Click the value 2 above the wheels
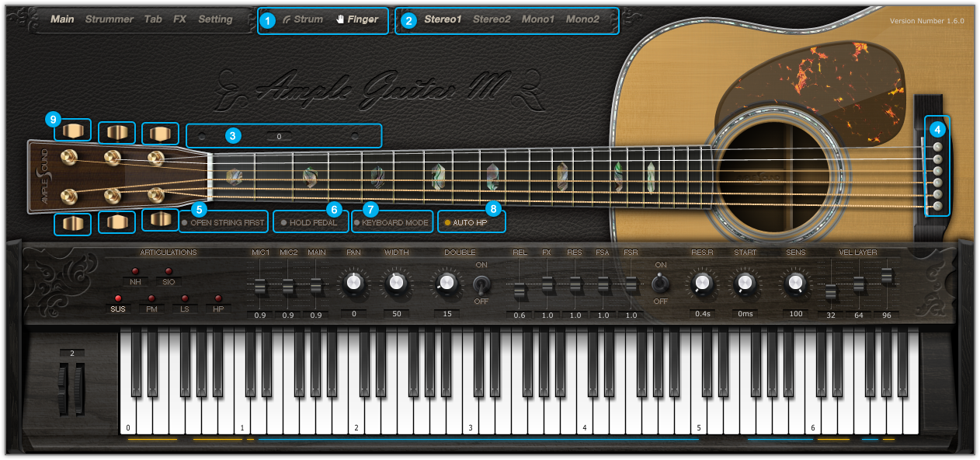 (71, 354)
